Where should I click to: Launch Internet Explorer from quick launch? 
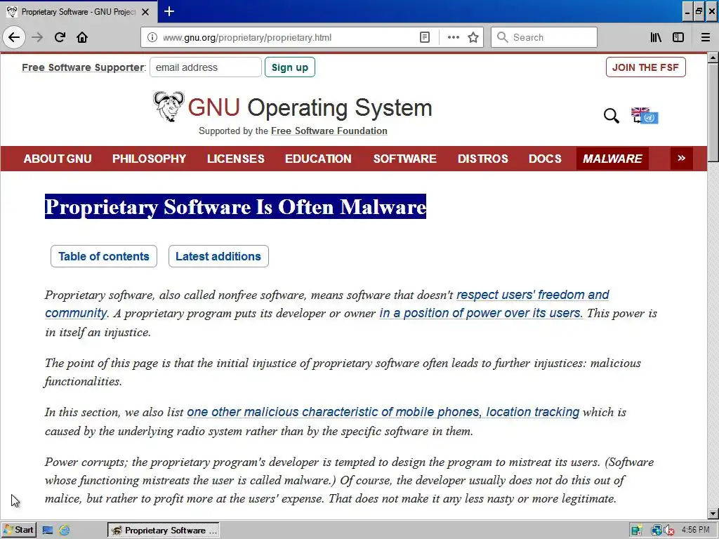click(64, 531)
